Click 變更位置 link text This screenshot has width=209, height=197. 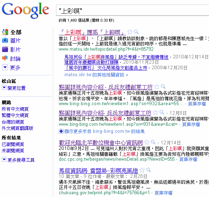tap(16, 88)
